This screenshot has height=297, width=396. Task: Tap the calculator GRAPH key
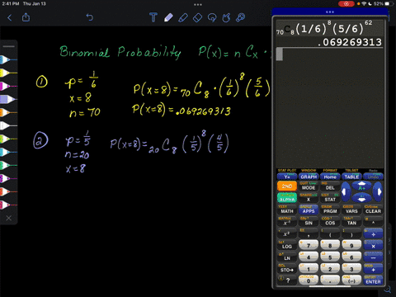pyautogui.click(x=309, y=177)
